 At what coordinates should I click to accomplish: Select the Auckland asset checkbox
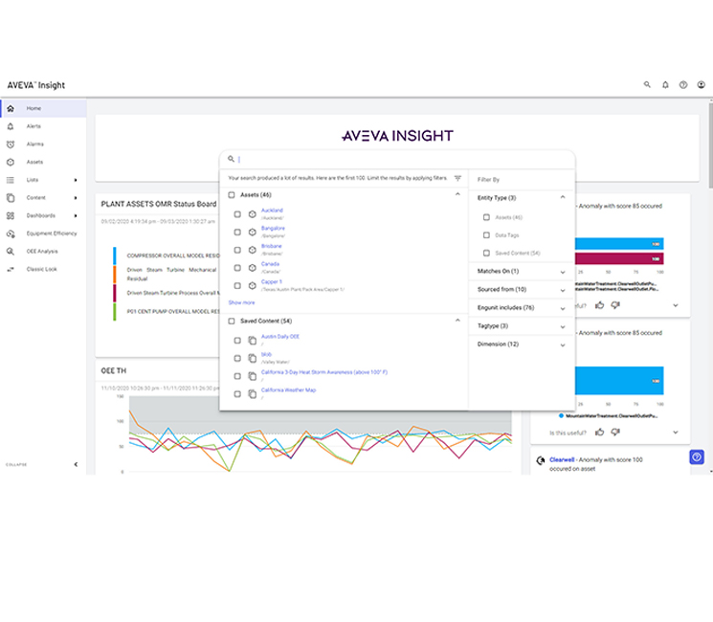click(237, 212)
